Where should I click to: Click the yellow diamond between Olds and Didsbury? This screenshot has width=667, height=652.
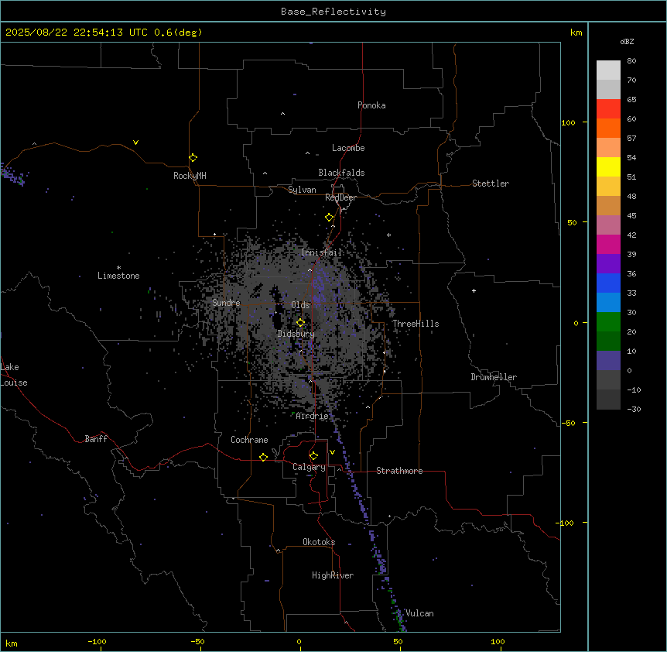click(300, 323)
